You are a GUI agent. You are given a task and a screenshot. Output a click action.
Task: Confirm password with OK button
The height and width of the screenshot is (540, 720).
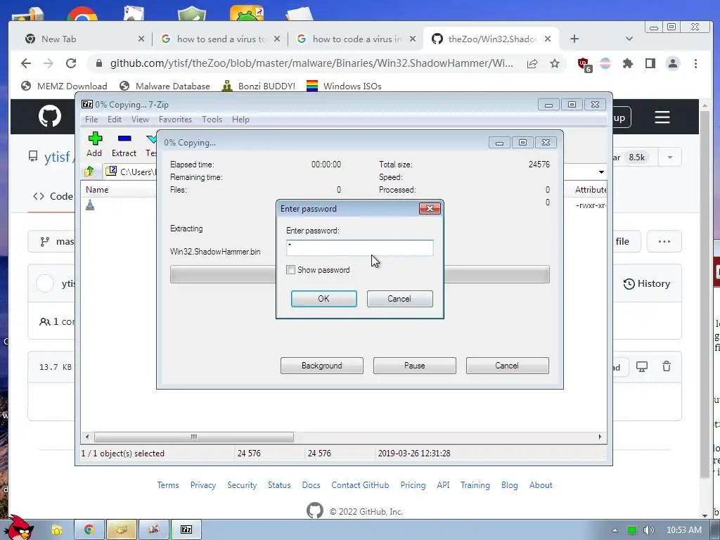pos(323,298)
